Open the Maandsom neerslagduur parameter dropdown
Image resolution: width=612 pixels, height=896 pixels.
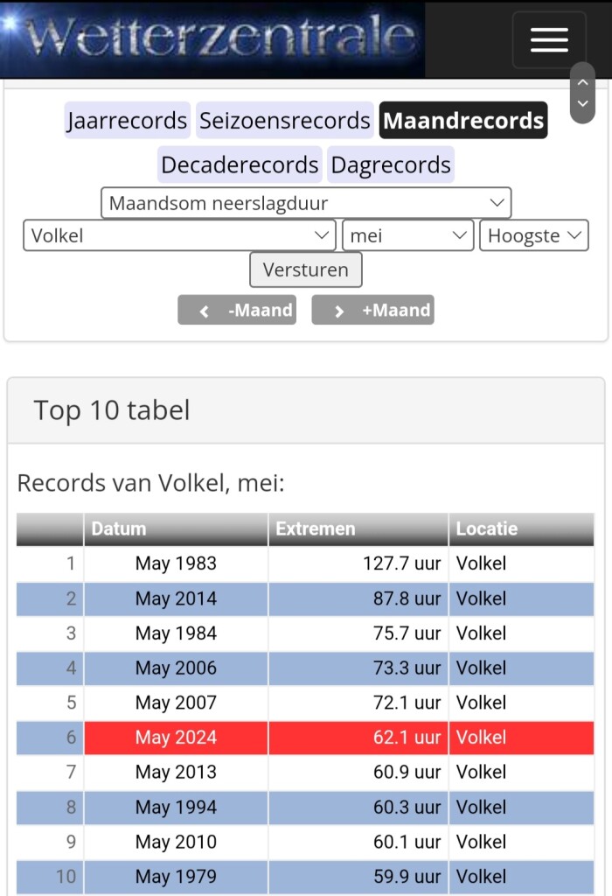306,203
